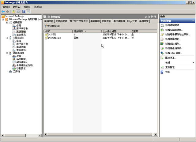Image resolution: width=196 pixels, height=142 pixels.
Task: Go back with the blue left arrow
Action: (3, 12)
